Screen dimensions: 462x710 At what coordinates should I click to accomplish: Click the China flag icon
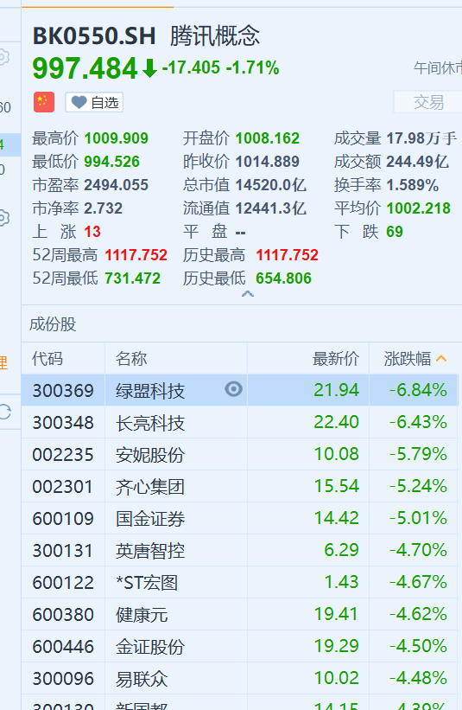[x=44, y=102]
